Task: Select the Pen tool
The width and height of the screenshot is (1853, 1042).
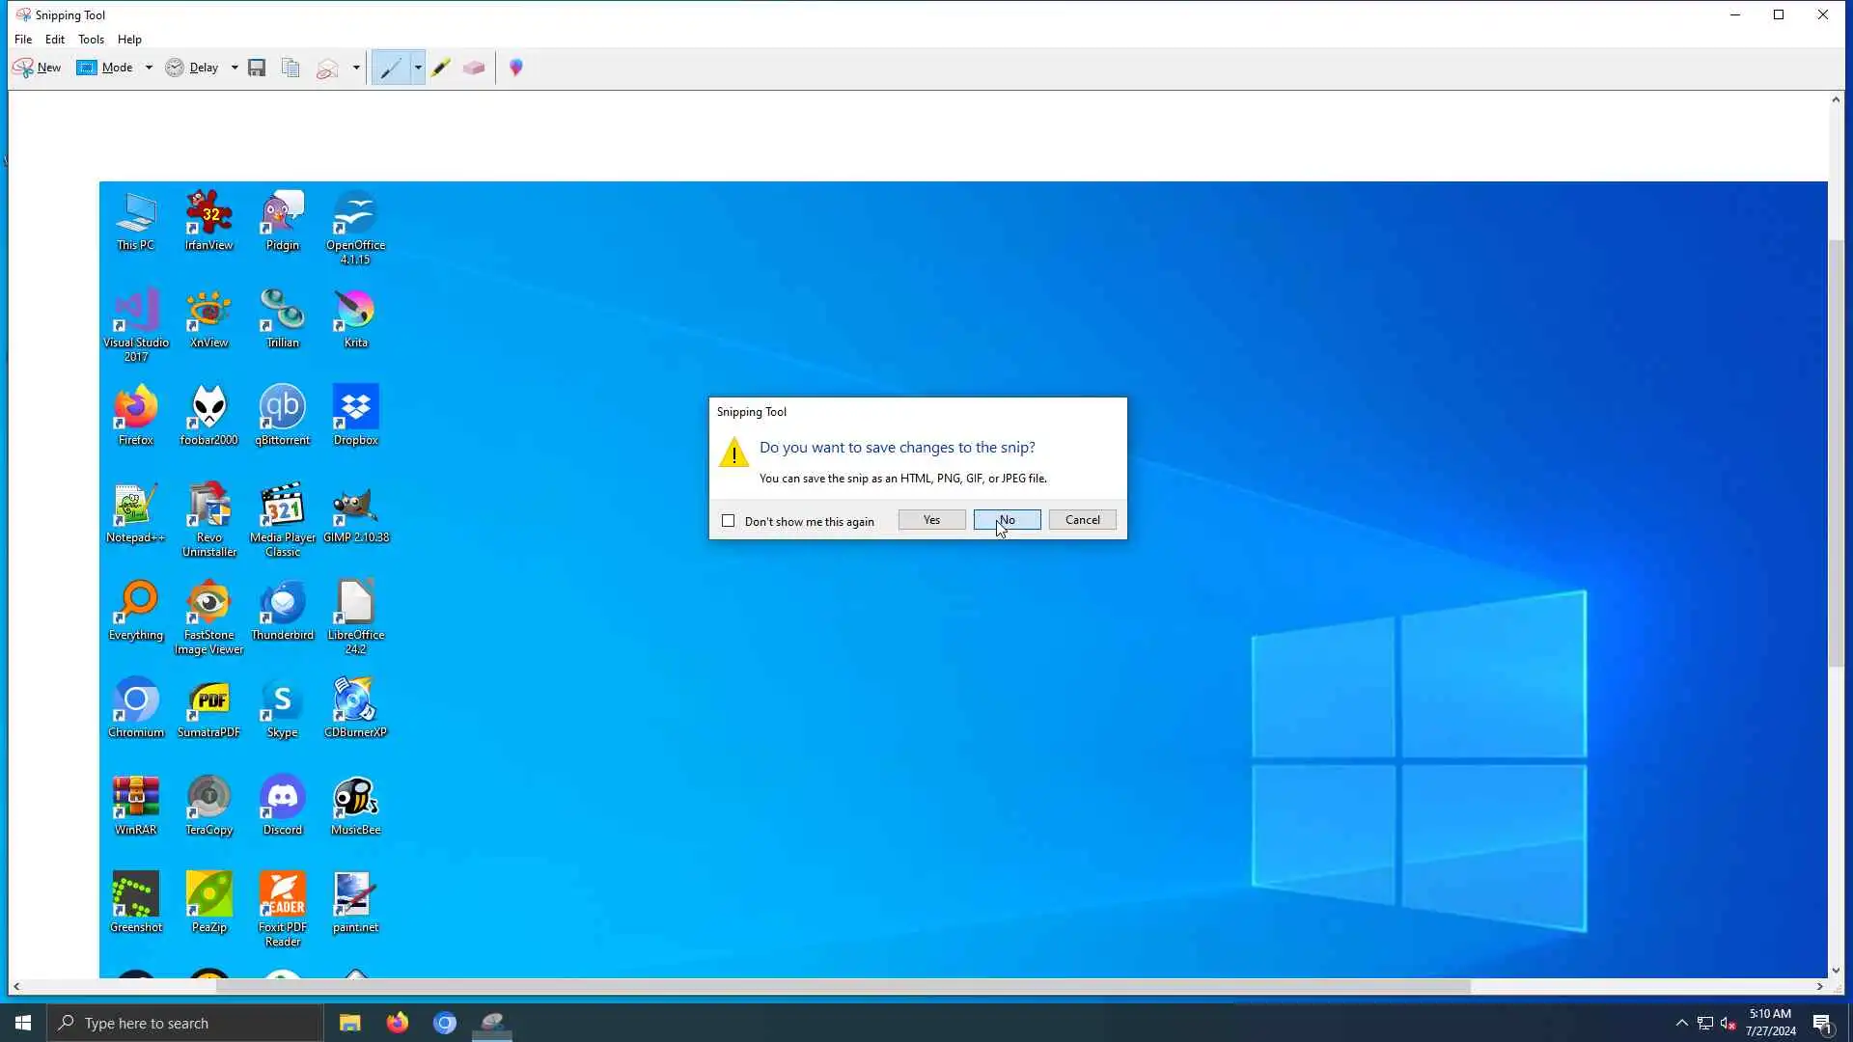Action: pyautogui.click(x=391, y=68)
